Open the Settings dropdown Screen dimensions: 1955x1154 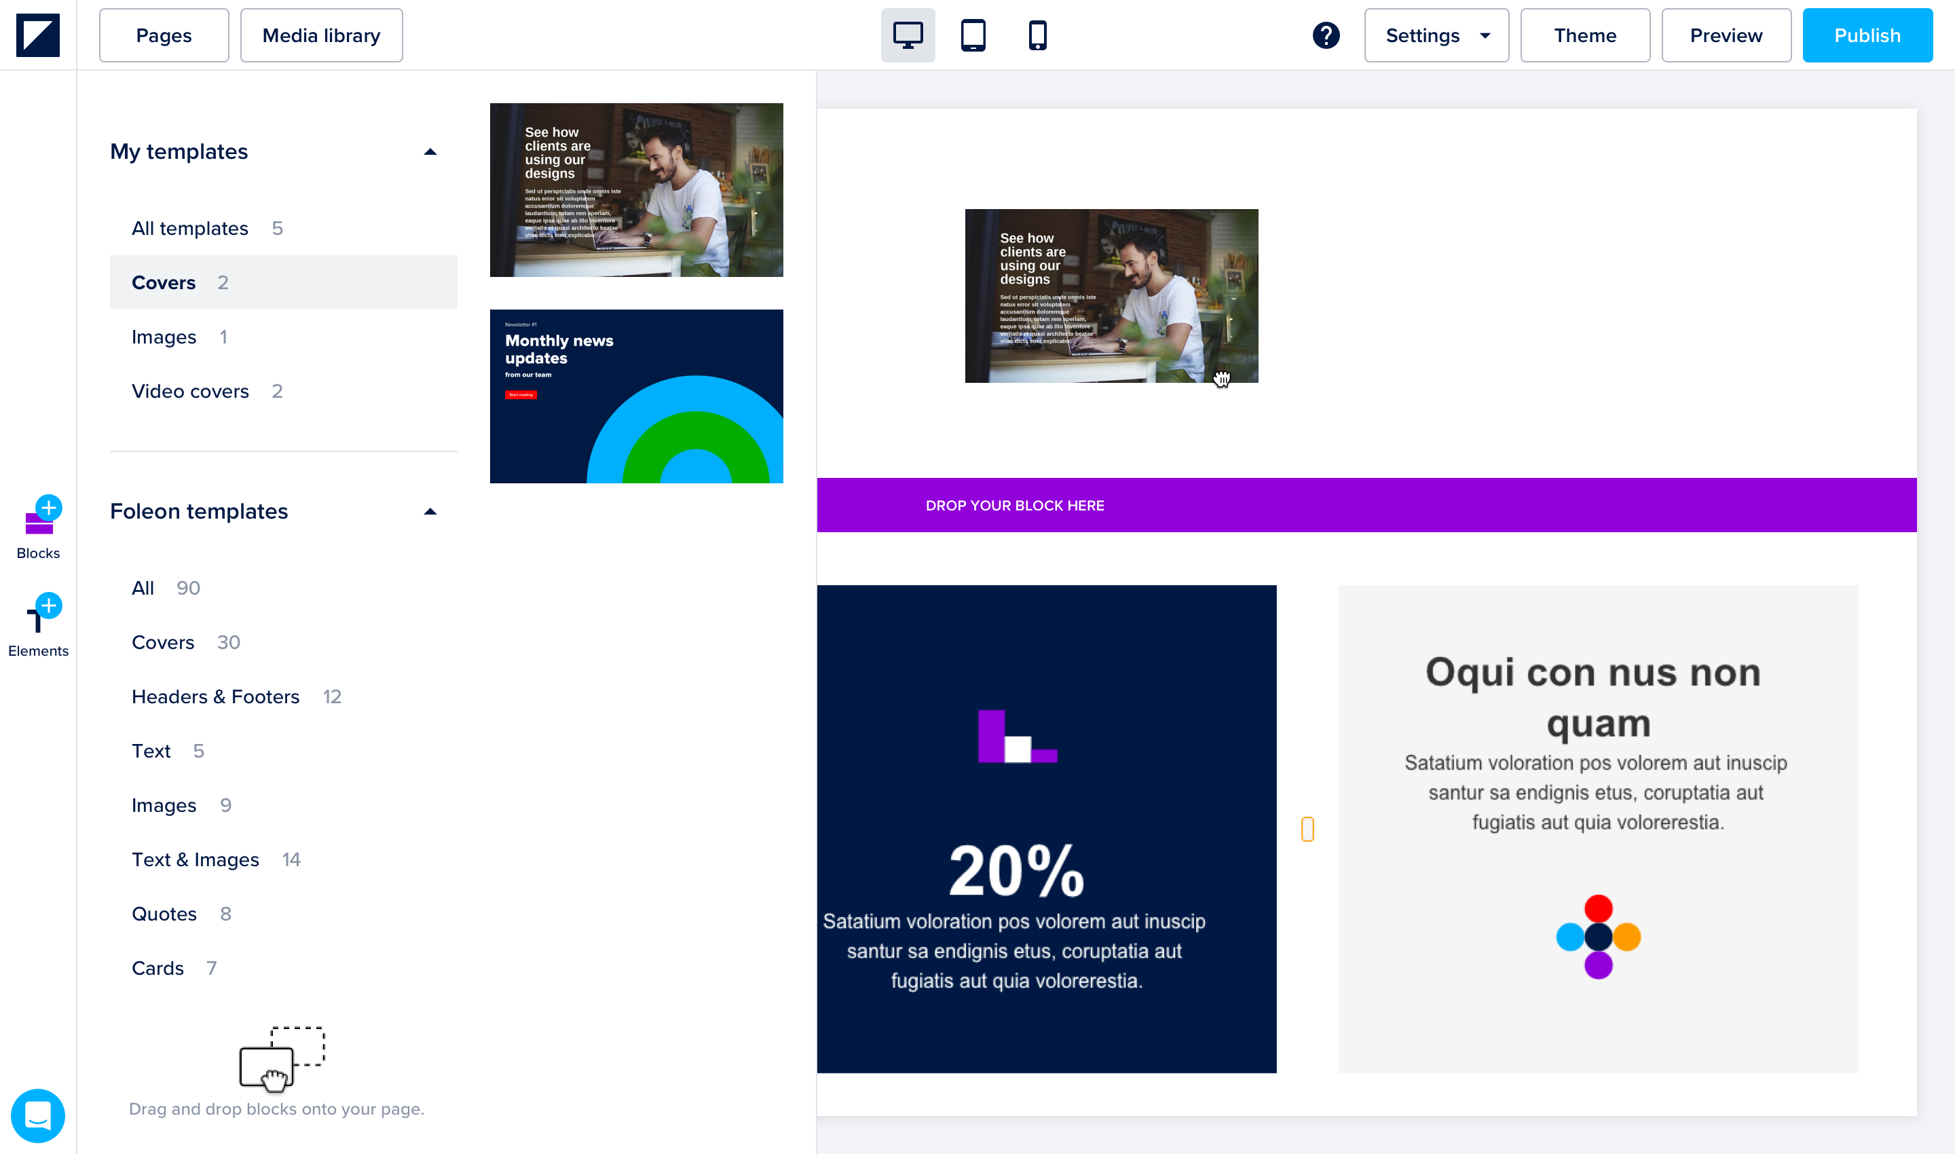click(1436, 35)
